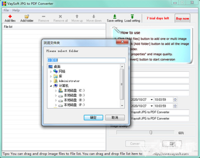Click the File list column header
Viewport: 200px width, 158px height.
(x=54, y=27)
